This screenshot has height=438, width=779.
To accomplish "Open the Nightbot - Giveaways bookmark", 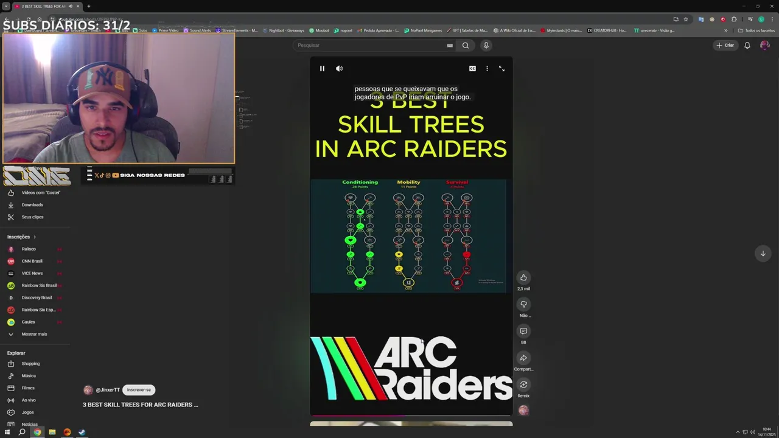I will 283,30.
